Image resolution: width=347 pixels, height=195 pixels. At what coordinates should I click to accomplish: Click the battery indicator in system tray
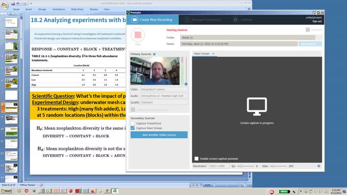pos(284,191)
